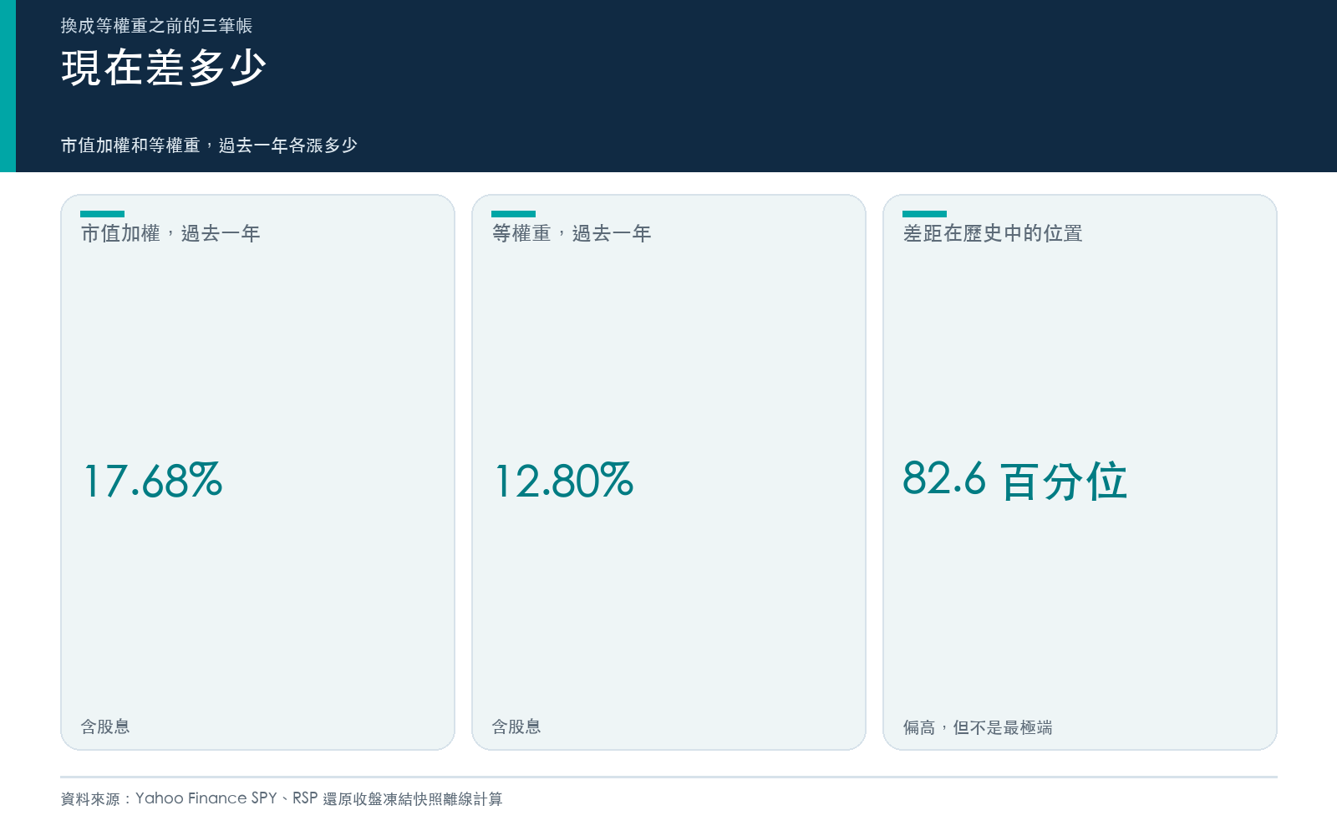Click the card label 等權重，過去一年
Screen dimensions: 1337x836
[572, 233]
